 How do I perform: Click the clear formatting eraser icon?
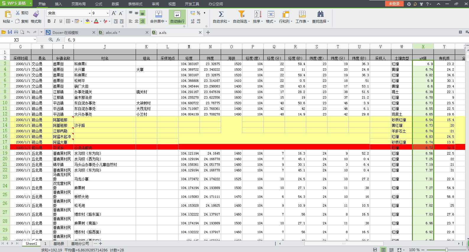[x=106, y=21]
